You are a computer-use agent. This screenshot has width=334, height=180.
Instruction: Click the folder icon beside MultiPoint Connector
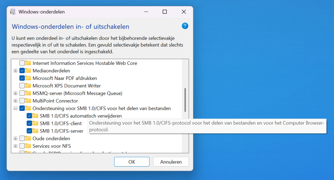click(x=28, y=101)
